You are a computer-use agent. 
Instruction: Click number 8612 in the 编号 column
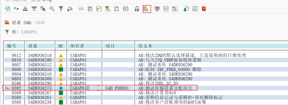tap(17, 55)
